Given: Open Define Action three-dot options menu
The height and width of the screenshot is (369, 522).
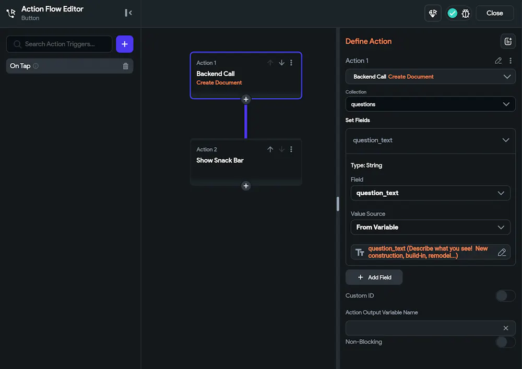Looking at the screenshot, I should click(511, 61).
